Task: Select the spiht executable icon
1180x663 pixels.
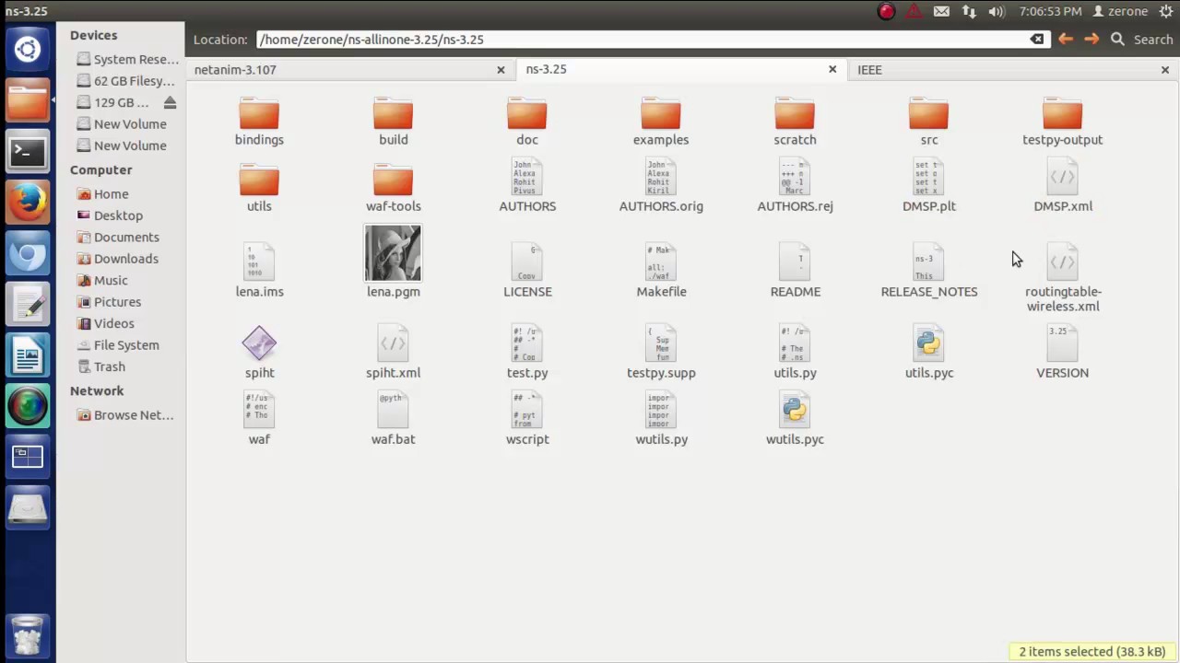Action: click(x=259, y=343)
